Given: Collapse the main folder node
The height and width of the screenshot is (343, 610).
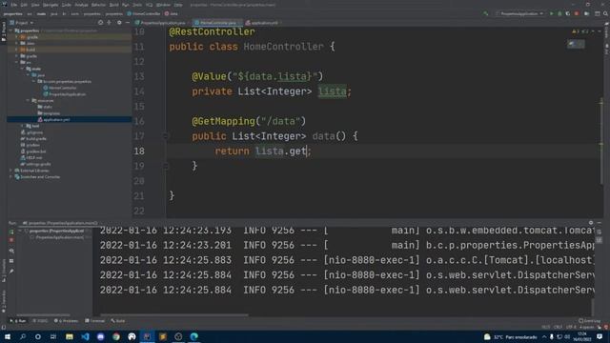Looking at the screenshot, I should click(22, 69).
